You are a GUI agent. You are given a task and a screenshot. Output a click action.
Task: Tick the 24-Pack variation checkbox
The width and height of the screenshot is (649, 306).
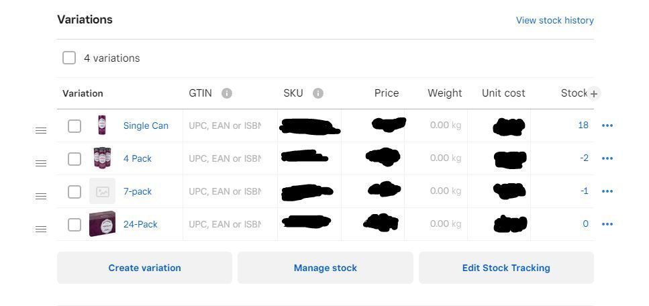(74, 224)
